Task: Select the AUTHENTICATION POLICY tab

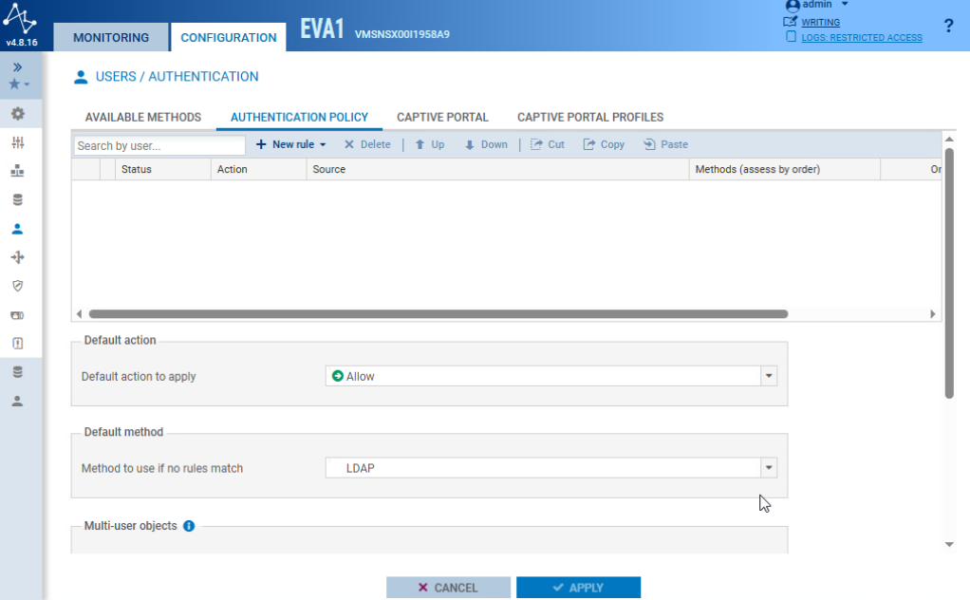Action: pyautogui.click(x=299, y=117)
